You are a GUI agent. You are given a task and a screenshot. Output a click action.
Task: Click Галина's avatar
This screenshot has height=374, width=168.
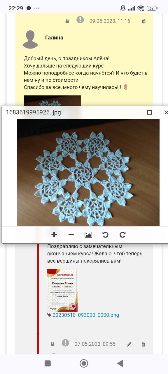pos(30,39)
